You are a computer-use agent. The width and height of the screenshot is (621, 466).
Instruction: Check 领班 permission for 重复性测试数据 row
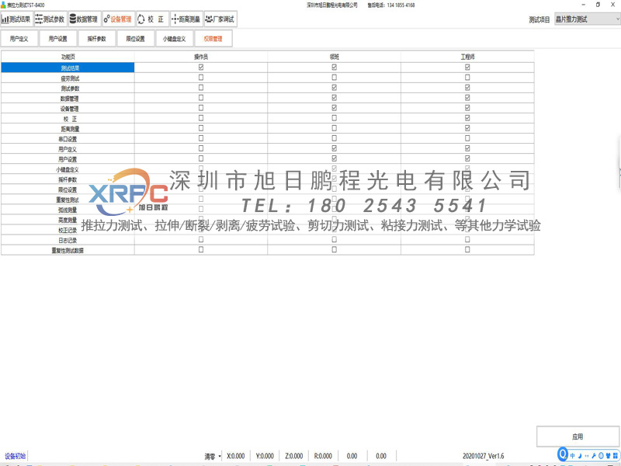335,249
